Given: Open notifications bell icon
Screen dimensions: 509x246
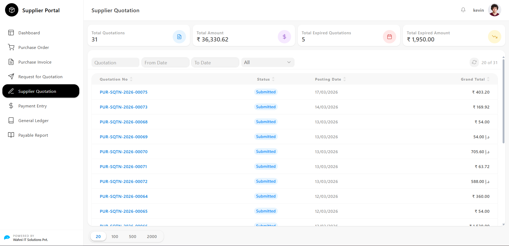Looking at the screenshot, I should (x=463, y=10).
